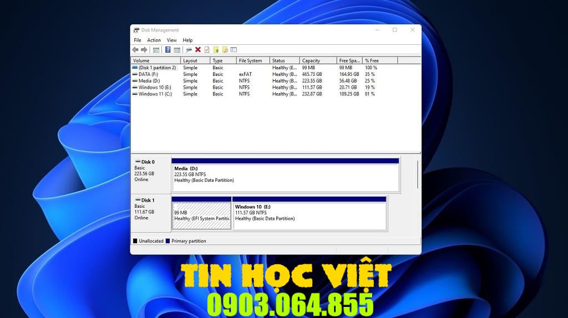
Task: Open the Action menu
Action: [154, 40]
